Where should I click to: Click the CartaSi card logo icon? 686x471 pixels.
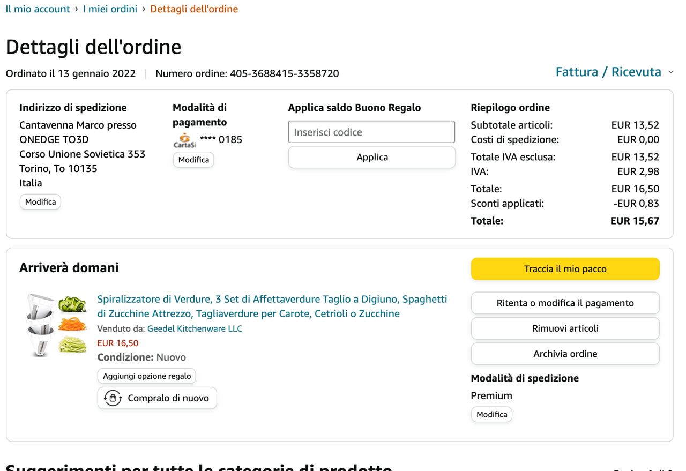click(x=184, y=140)
